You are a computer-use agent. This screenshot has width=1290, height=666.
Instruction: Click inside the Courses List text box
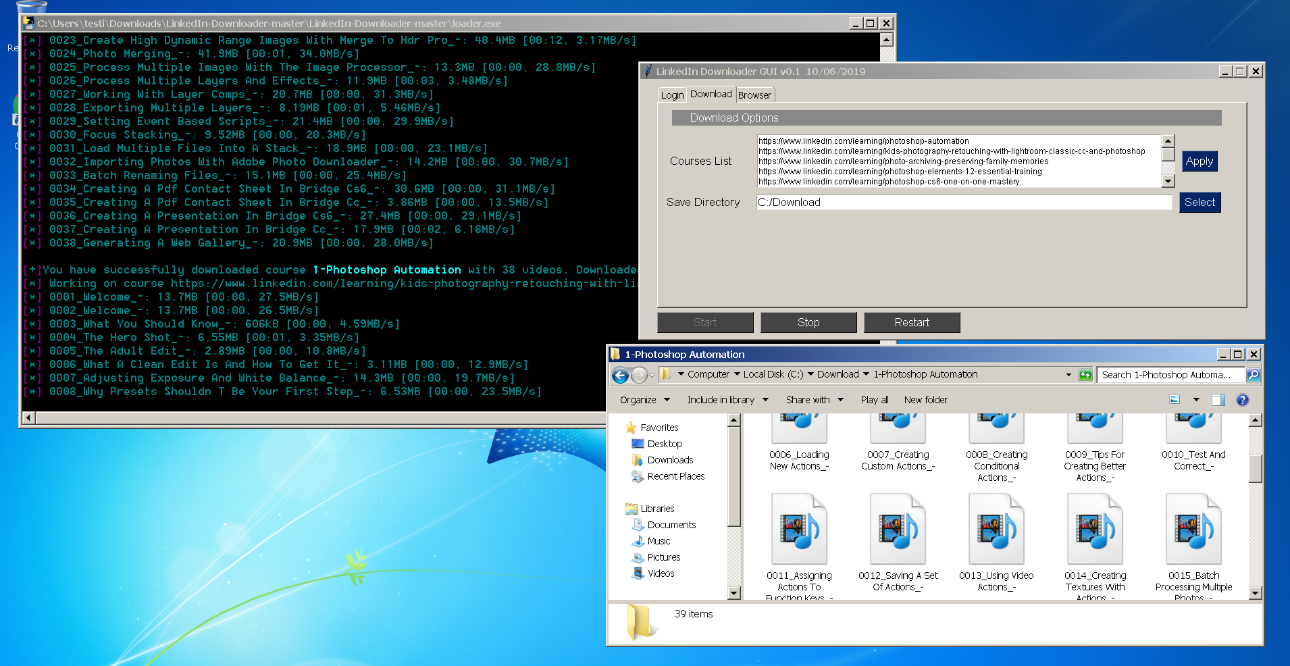coord(959,161)
